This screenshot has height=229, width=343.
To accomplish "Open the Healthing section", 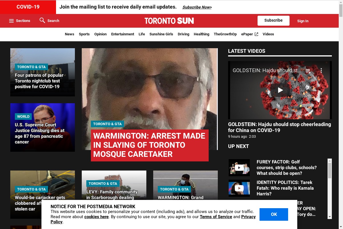I will tap(202, 34).
